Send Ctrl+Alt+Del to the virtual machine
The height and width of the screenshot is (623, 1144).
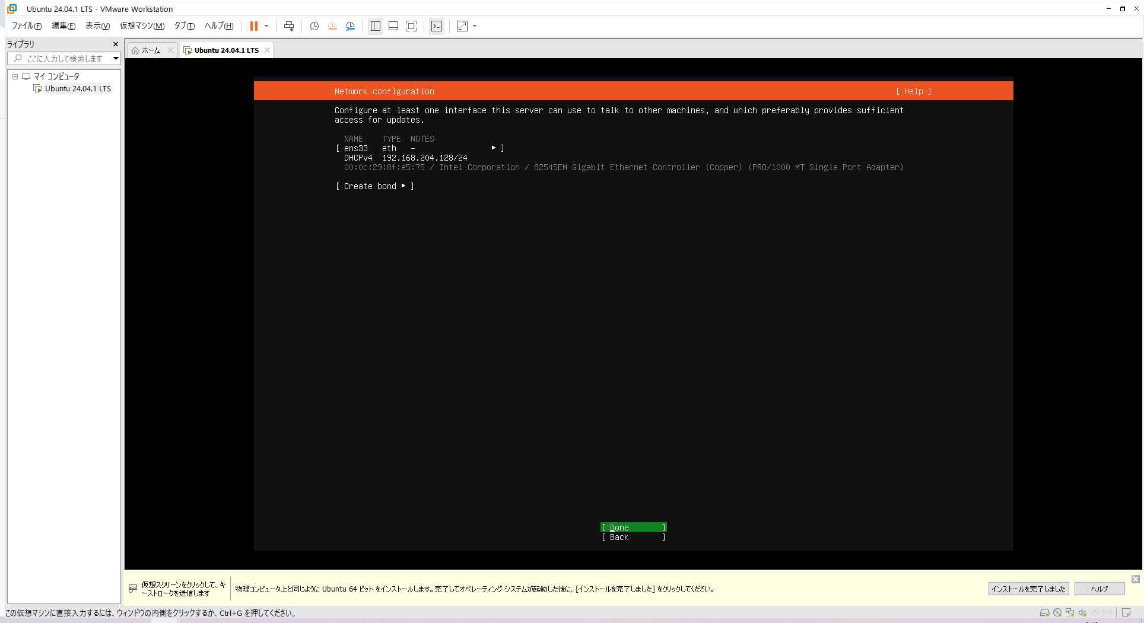289,26
